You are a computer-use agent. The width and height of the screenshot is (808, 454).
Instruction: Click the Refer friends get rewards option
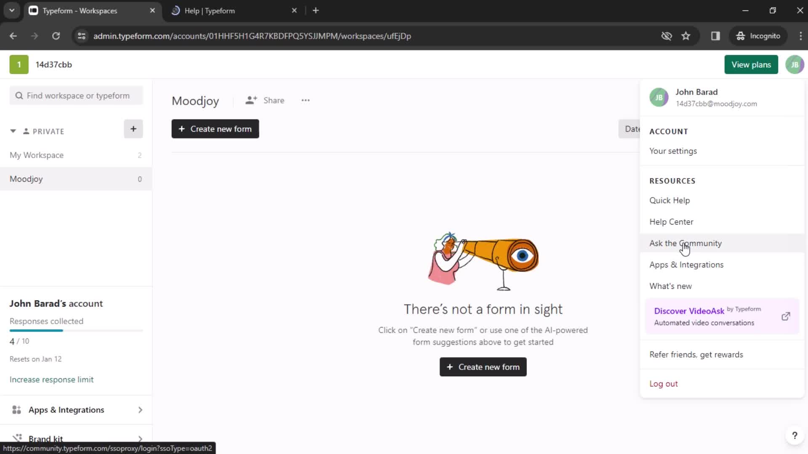pyautogui.click(x=696, y=354)
